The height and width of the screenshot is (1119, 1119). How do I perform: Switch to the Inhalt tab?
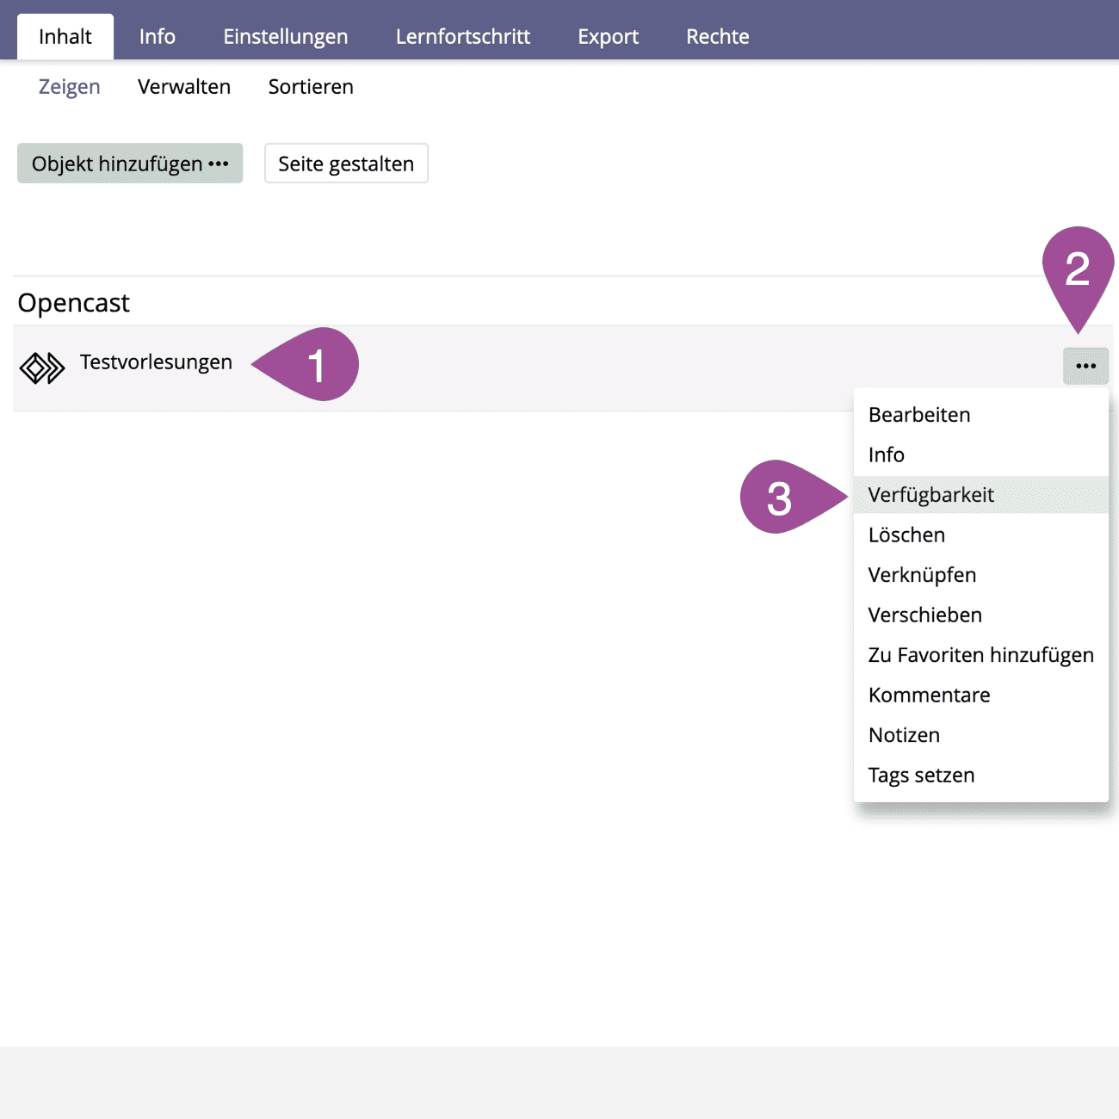coord(65,37)
